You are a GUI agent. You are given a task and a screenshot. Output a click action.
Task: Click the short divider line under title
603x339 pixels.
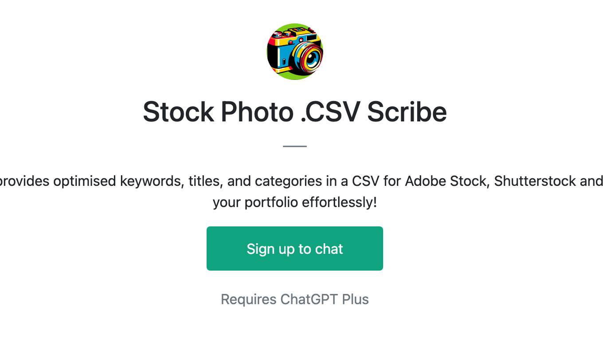[x=295, y=146]
